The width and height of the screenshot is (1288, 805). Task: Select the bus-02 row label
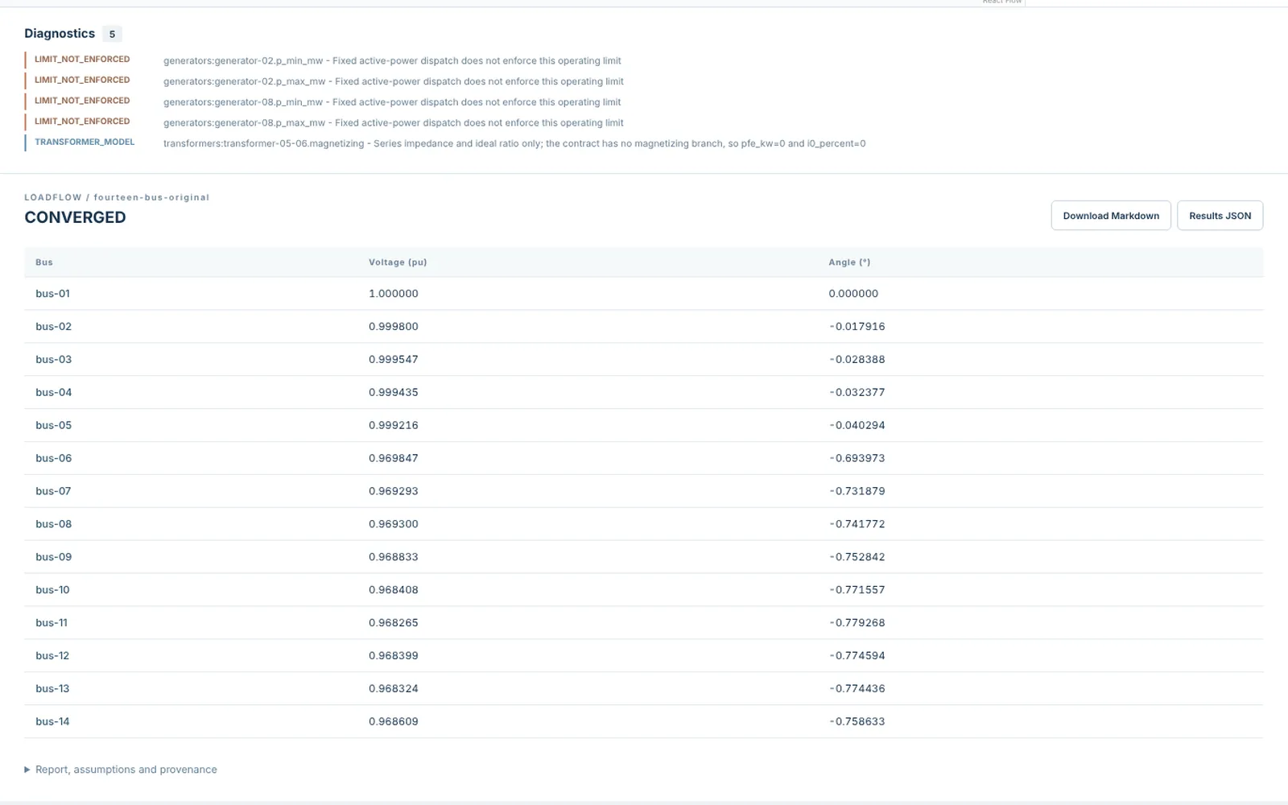(53, 327)
